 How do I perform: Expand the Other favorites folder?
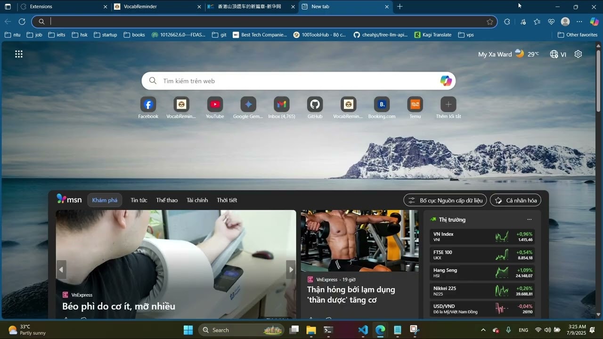577,35
